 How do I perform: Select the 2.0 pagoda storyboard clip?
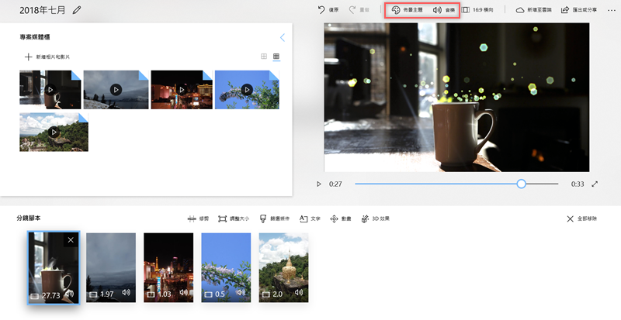[283, 268]
